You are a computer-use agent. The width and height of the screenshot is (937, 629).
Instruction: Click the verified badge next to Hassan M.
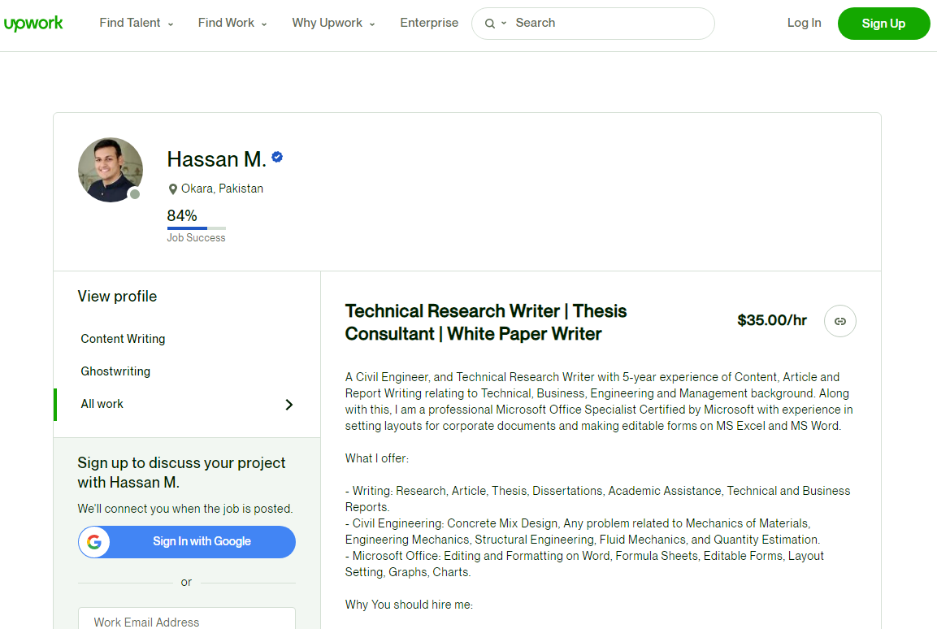(277, 158)
